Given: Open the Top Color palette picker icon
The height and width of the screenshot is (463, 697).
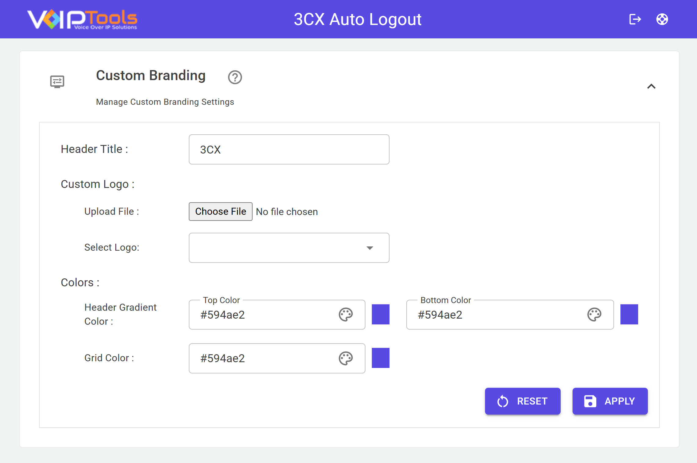Looking at the screenshot, I should (346, 315).
